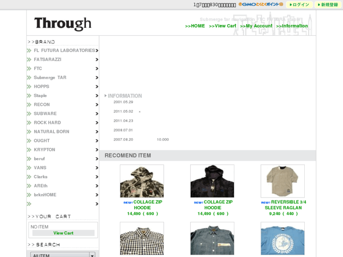Open the denim shirt thumbnail
This screenshot has width=343, height=257.
click(x=212, y=239)
